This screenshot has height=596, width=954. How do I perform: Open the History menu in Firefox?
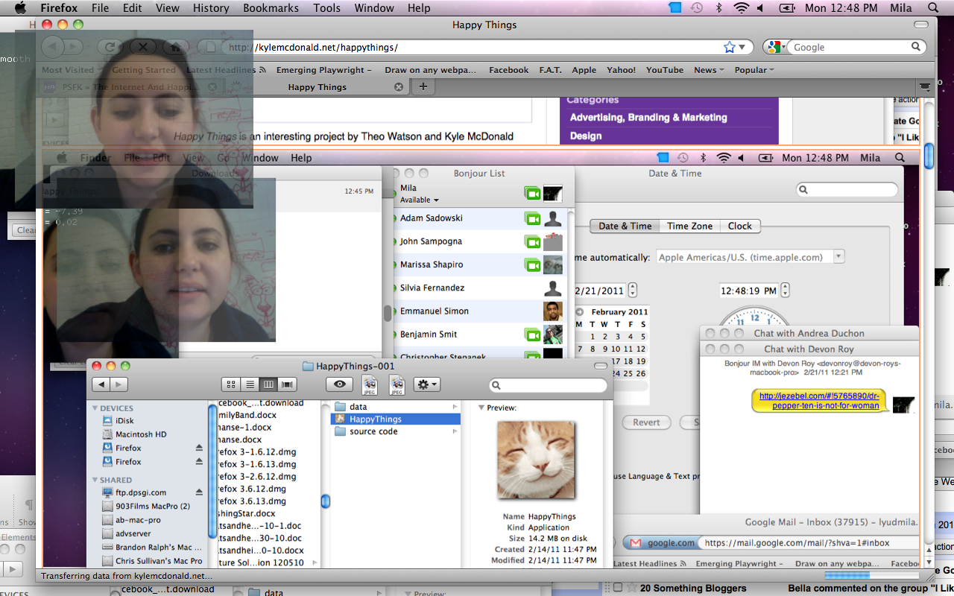point(211,8)
